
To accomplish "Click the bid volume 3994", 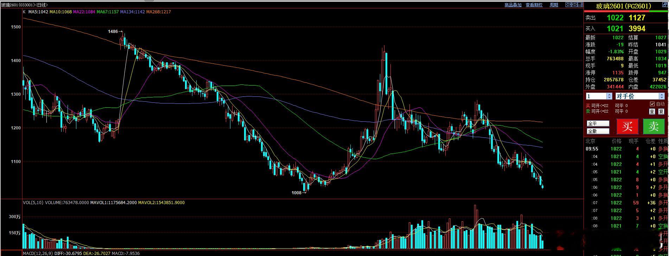I will 637,28.
